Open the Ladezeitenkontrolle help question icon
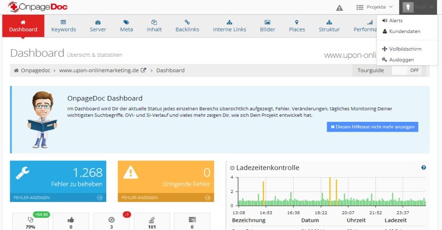This screenshot has width=442, height=230. [423, 168]
